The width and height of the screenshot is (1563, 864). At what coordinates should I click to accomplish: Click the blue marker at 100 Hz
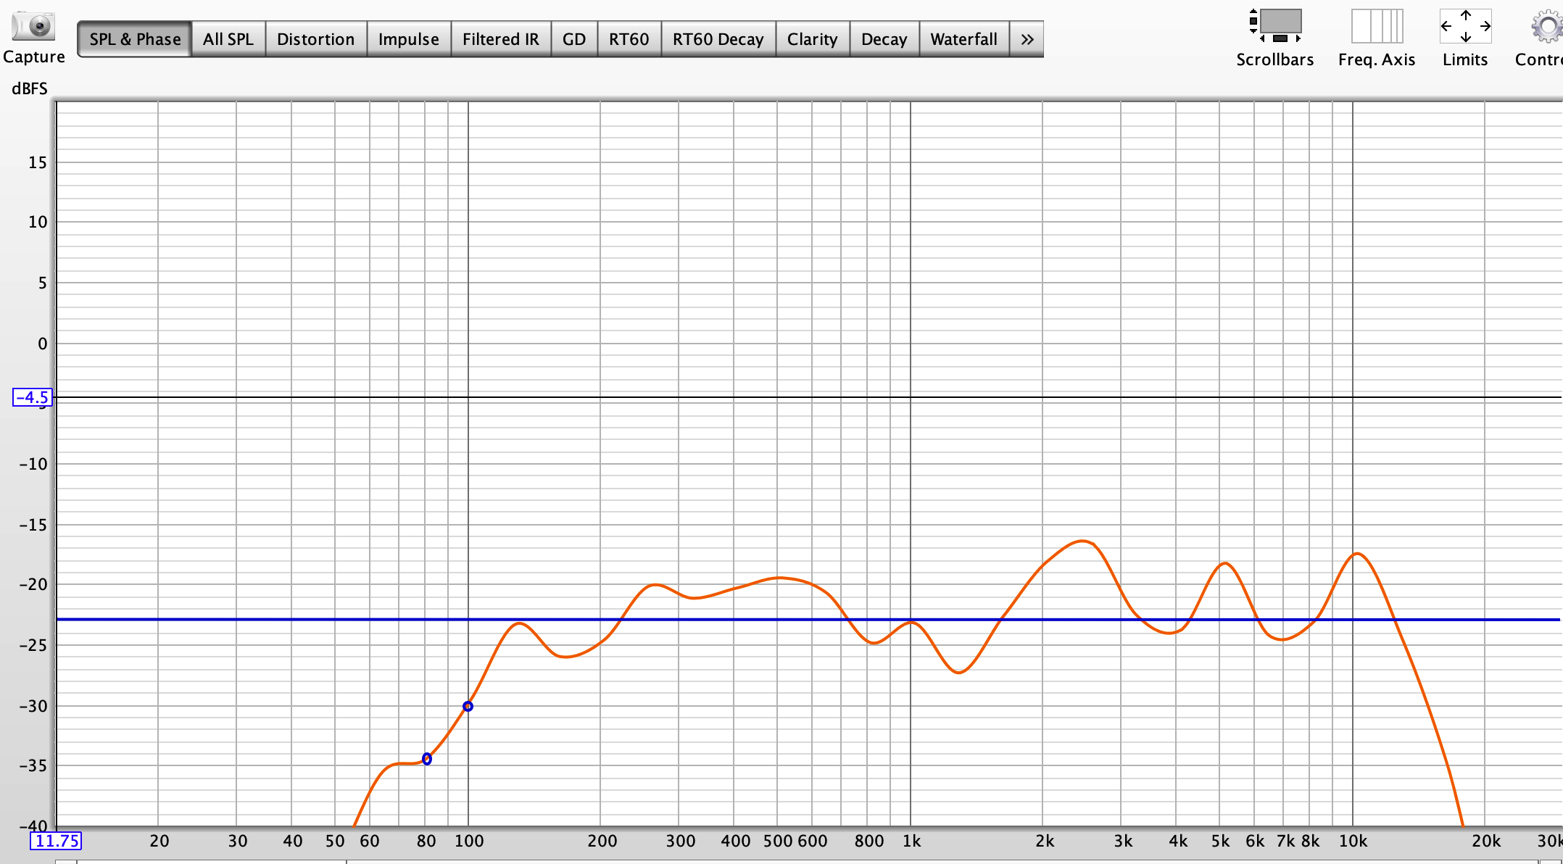(x=468, y=706)
